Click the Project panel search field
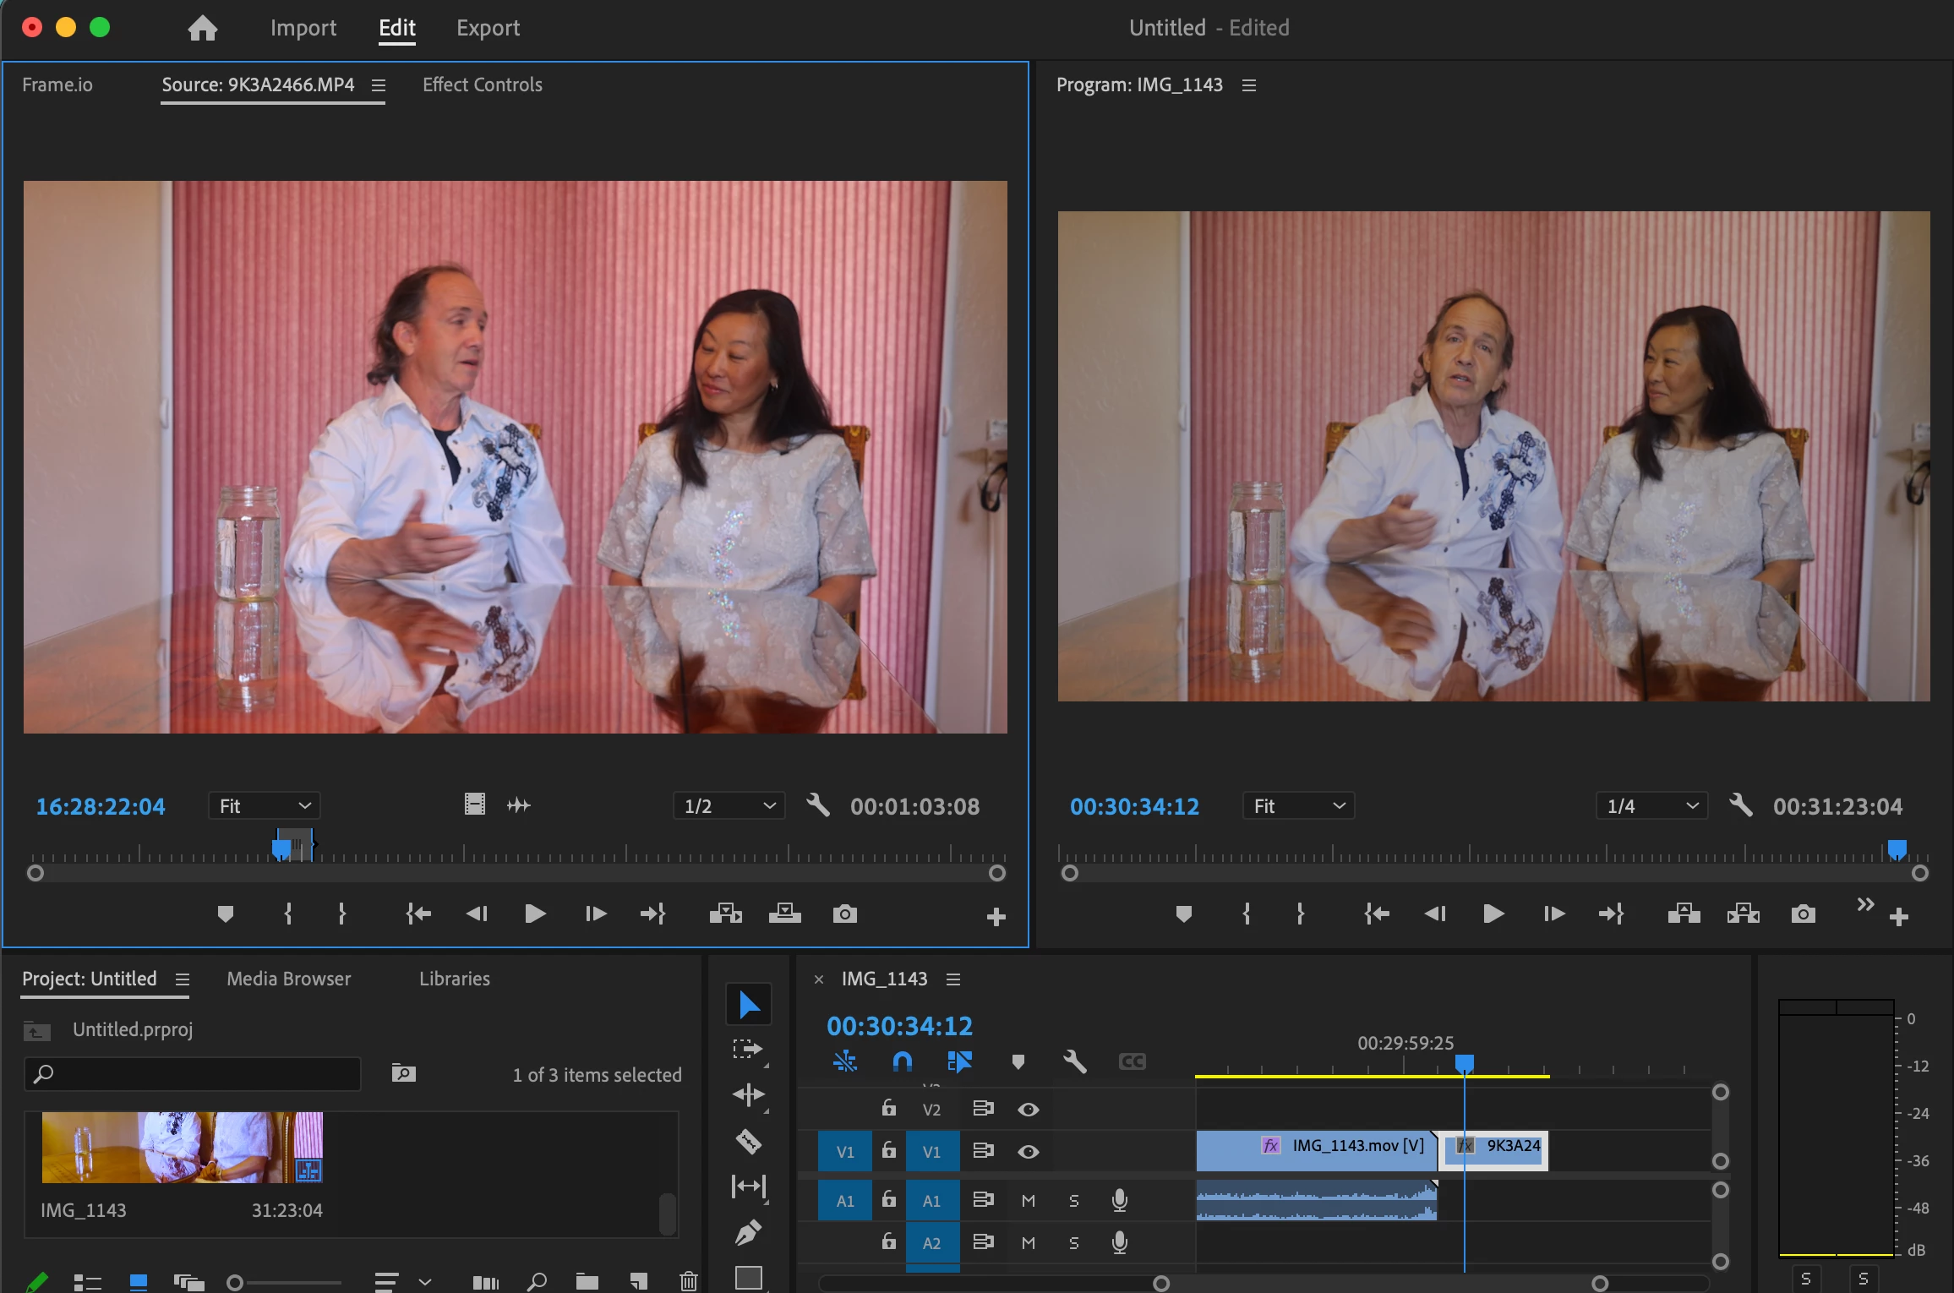 click(193, 1074)
